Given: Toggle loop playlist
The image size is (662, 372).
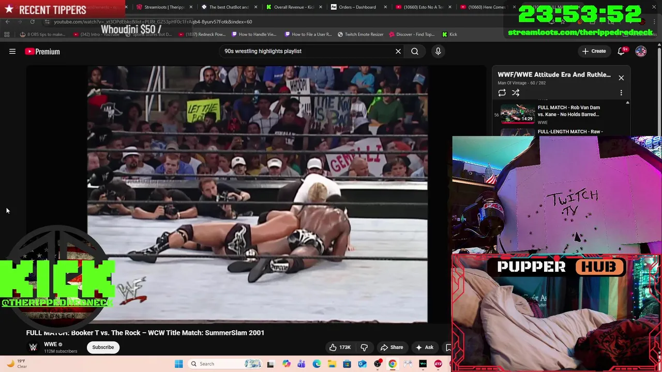Looking at the screenshot, I should (502, 93).
